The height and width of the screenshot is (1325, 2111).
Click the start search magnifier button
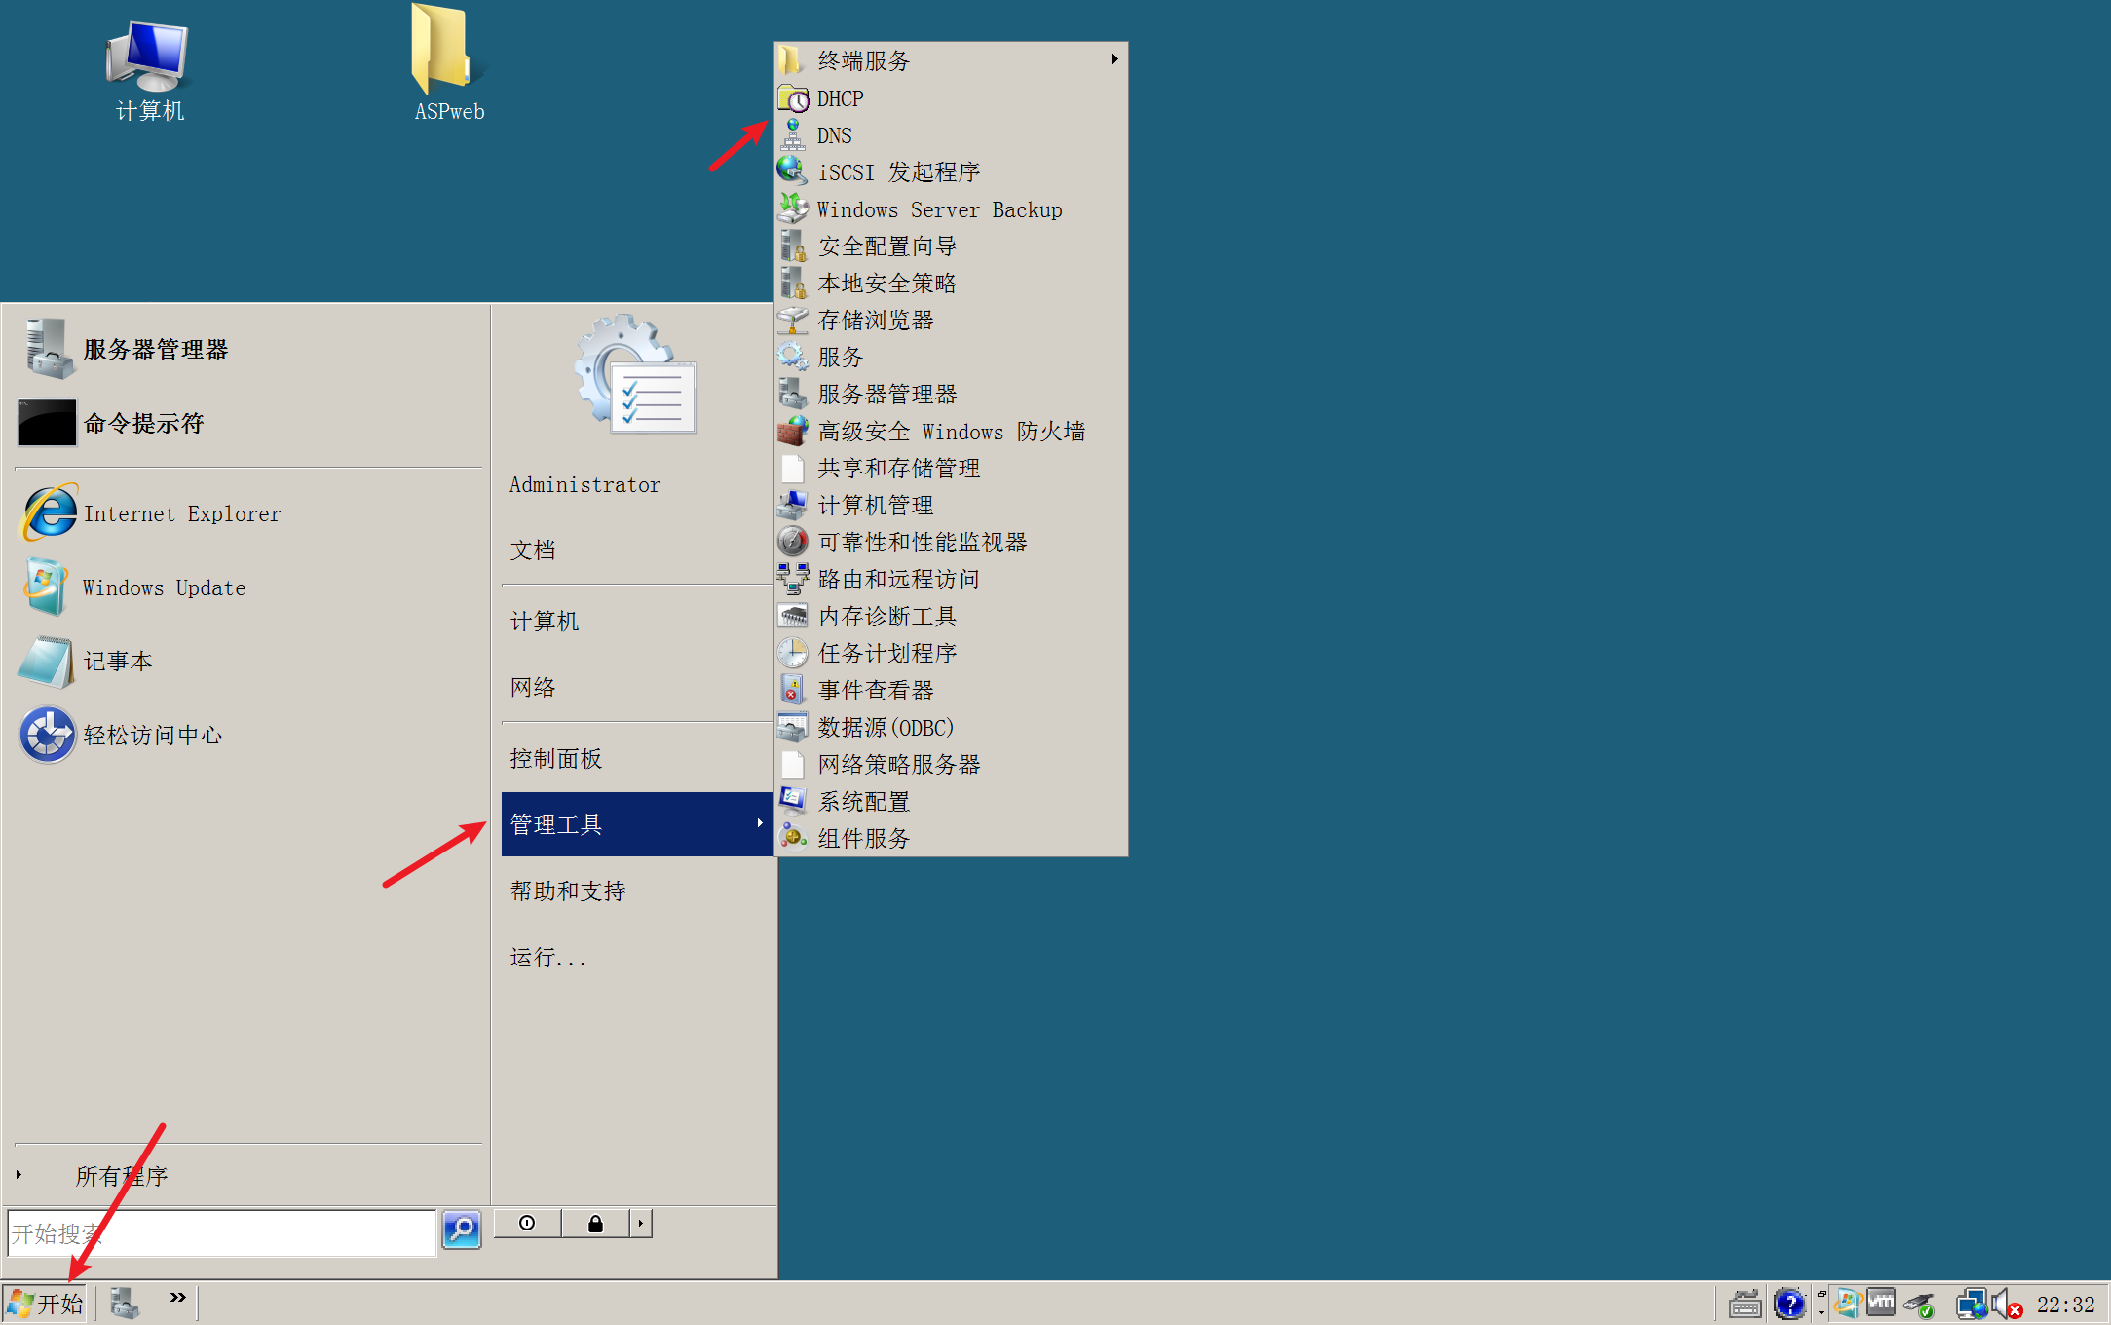[x=462, y=1230]
